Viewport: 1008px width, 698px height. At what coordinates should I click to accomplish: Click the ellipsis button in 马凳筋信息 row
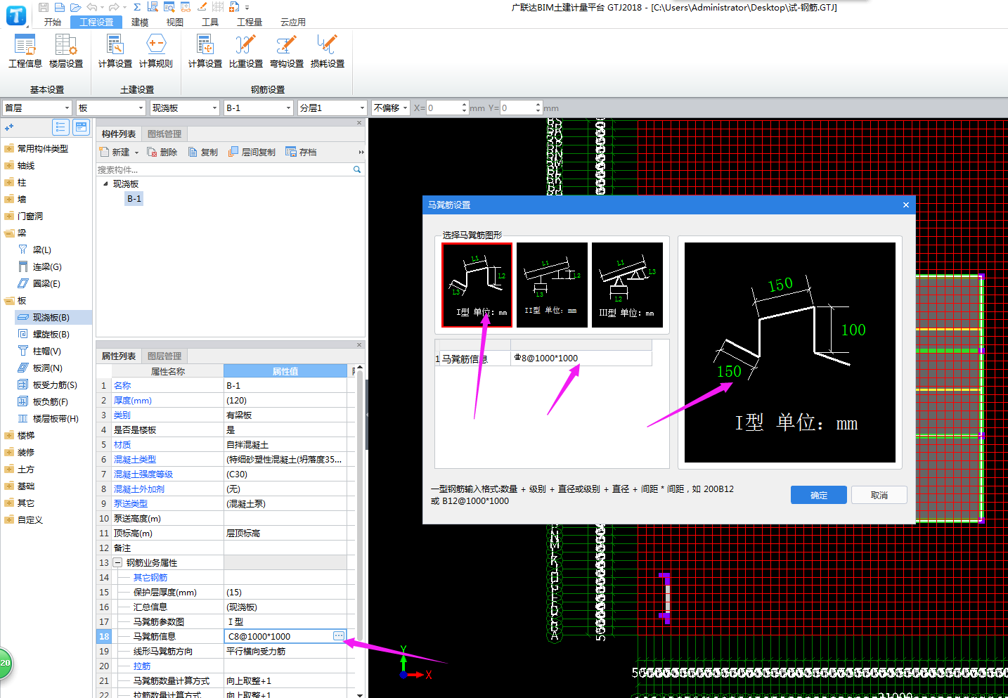click(339, 636)
